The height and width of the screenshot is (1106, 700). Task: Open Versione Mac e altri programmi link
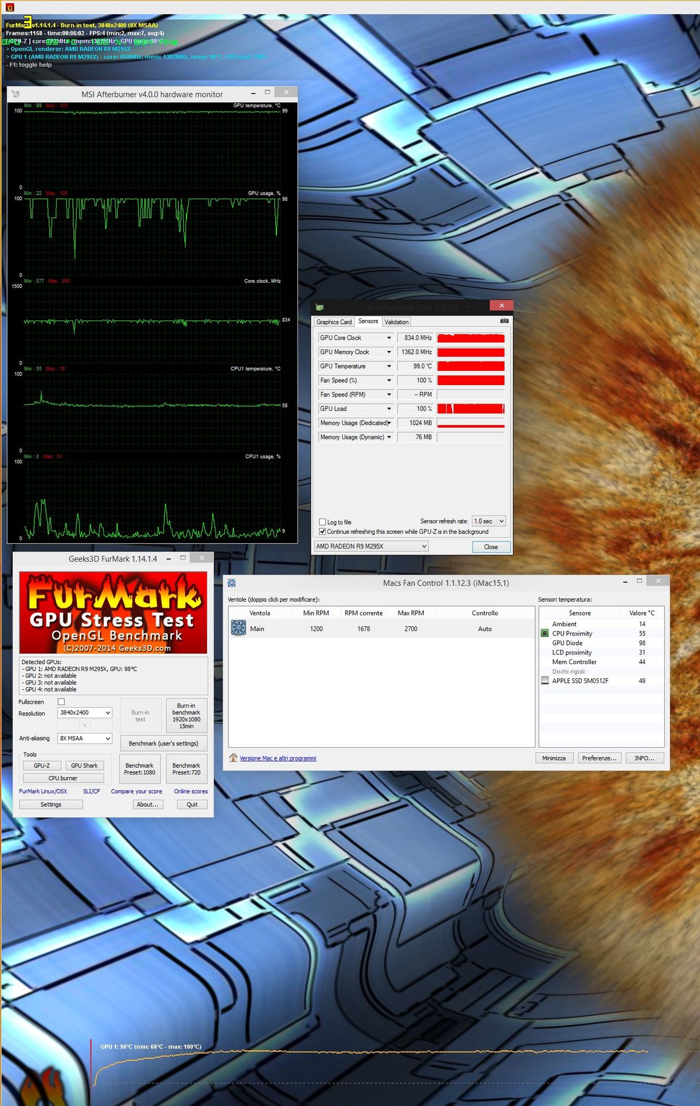point(278,758)
